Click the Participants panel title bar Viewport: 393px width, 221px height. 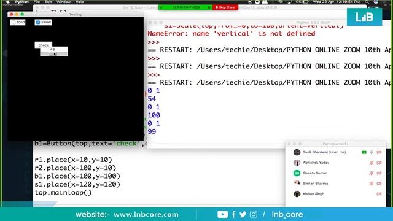click(x=335, y=144)
